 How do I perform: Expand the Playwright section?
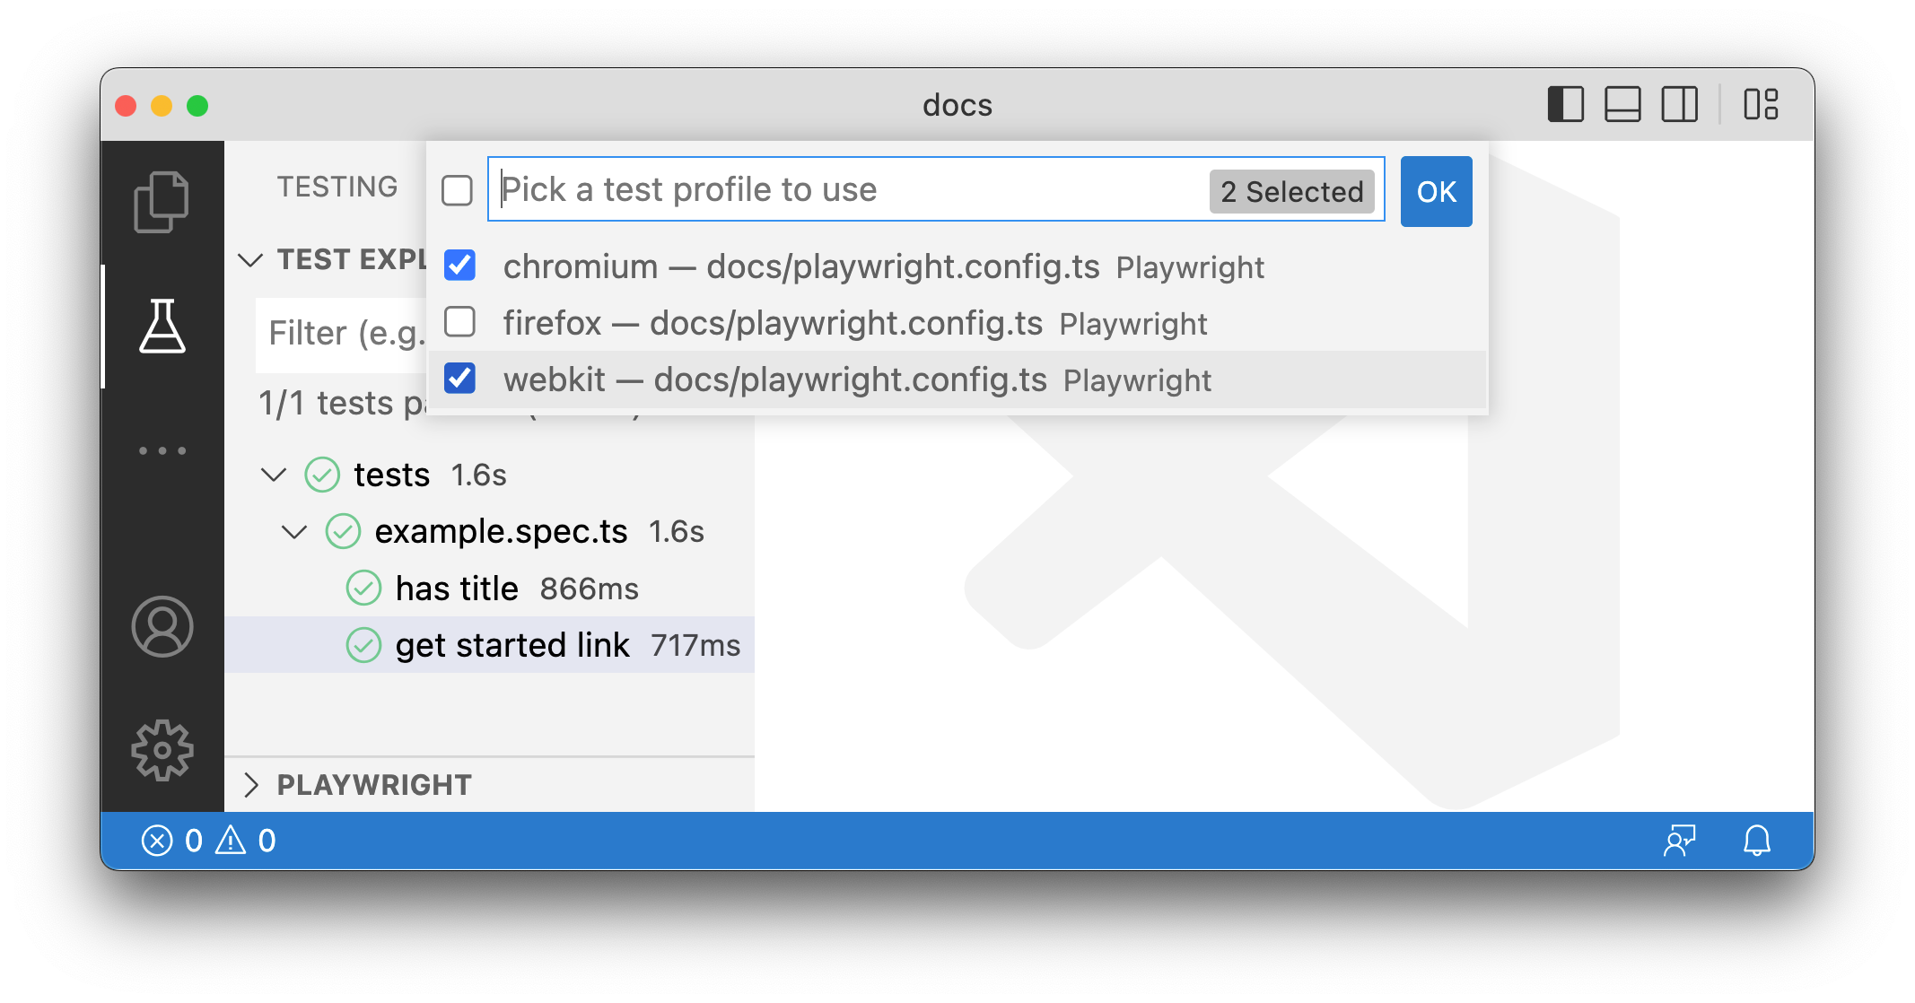click(x=251, y=785)
